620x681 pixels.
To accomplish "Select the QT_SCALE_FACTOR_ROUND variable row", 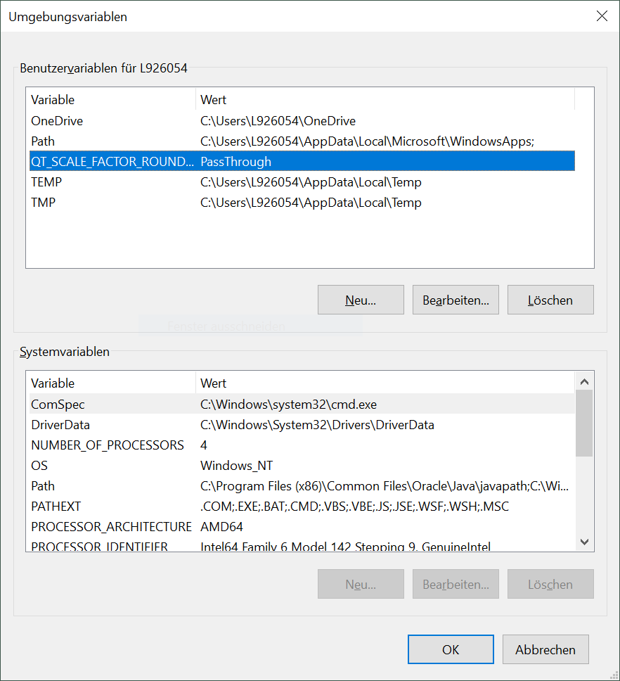I will [x=302, y=162].
